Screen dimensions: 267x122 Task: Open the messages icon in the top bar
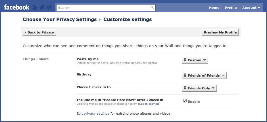tap(41, 8)
